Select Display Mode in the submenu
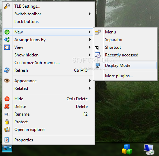 tap(125, 65)
